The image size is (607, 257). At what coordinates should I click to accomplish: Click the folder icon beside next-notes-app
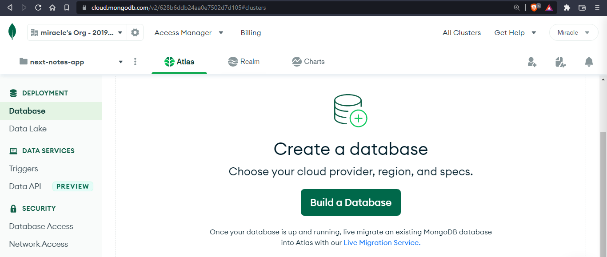(x=24, y=61)
